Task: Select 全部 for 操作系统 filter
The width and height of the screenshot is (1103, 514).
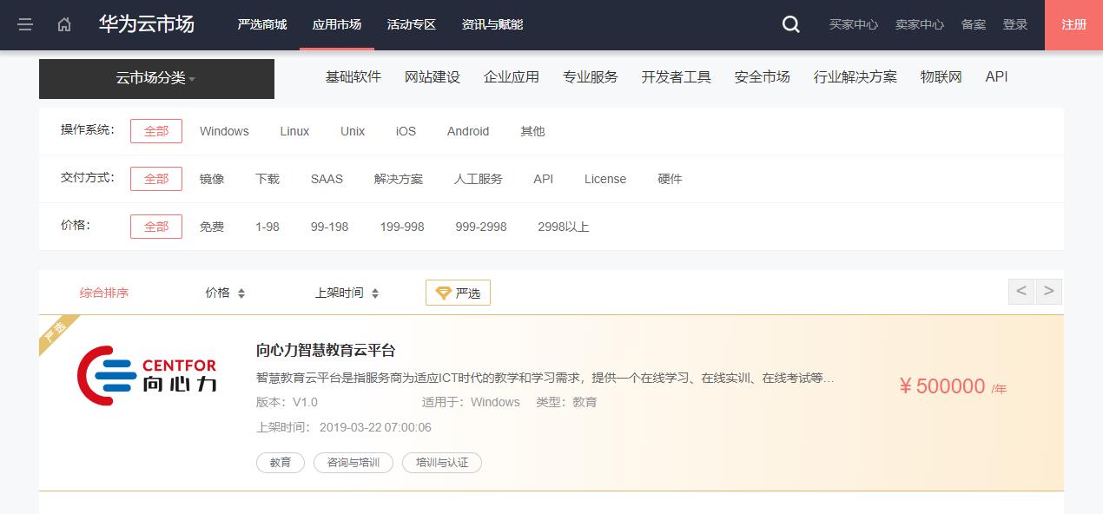Action: [156, 131]
